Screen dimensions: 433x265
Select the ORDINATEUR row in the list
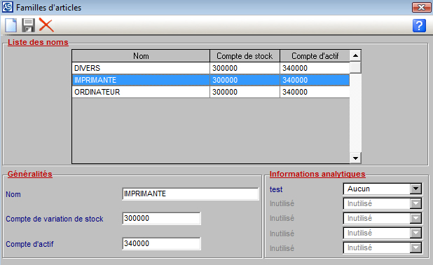[x=211, y=92]
